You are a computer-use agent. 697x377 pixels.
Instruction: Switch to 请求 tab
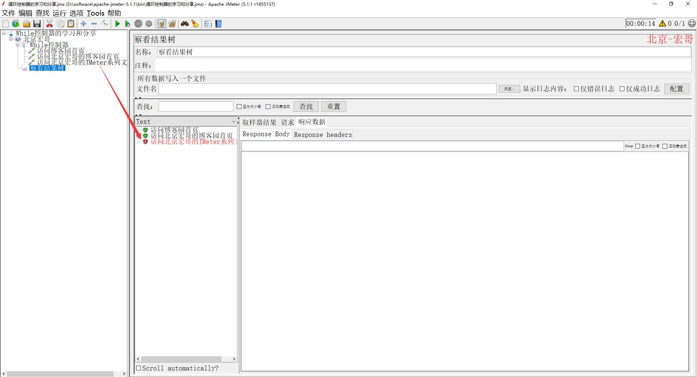[287, 122]
